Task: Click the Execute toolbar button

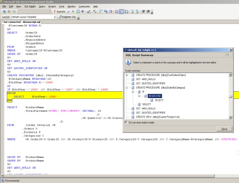Action: click(x=59, y=12)
